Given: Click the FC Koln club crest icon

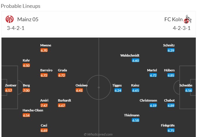Looking at the screenshot, I should coord(188,20).
